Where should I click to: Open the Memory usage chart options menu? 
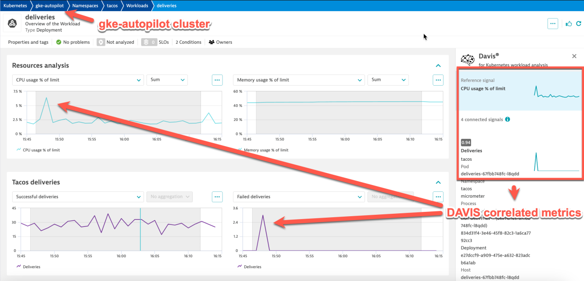[438, 80]
